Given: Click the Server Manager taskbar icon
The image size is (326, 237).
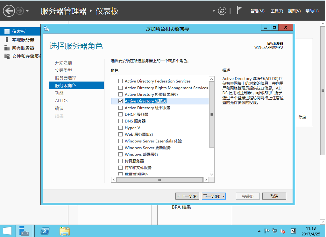Looking at the screenshot, I should tap(25, 231).
